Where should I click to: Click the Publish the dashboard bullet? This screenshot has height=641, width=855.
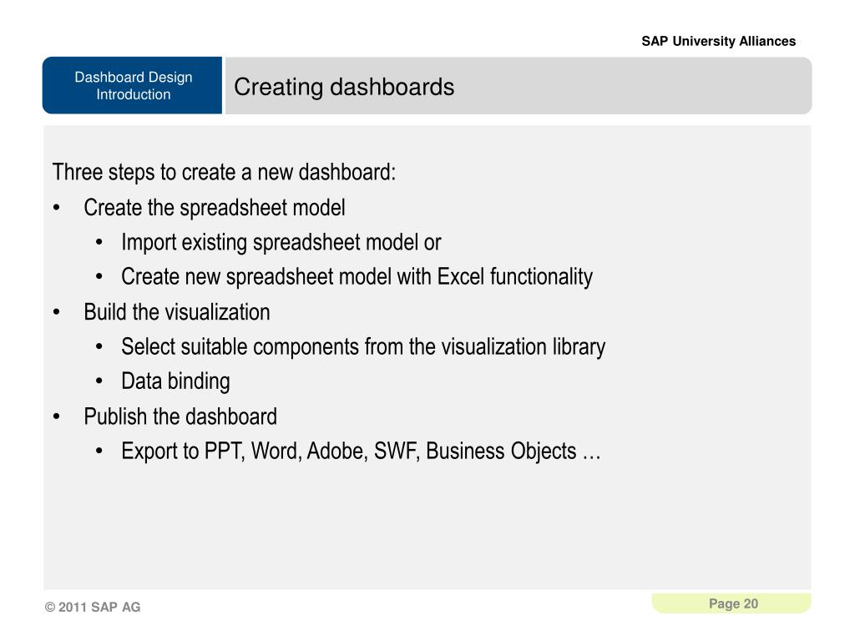pos(180,416)
